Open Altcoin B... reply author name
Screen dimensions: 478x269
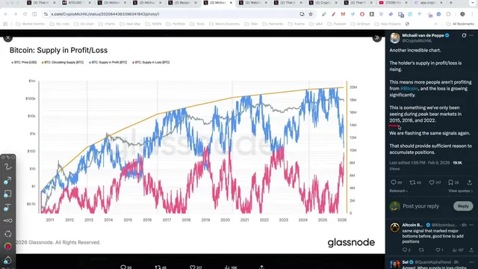pyautogui.click(x=412, y=225)
